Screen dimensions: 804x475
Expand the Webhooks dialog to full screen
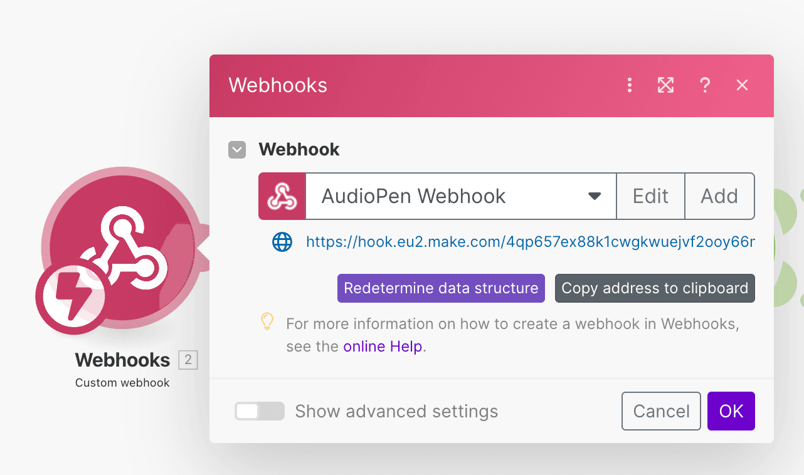pyautogui.click(x=665, y=86)
